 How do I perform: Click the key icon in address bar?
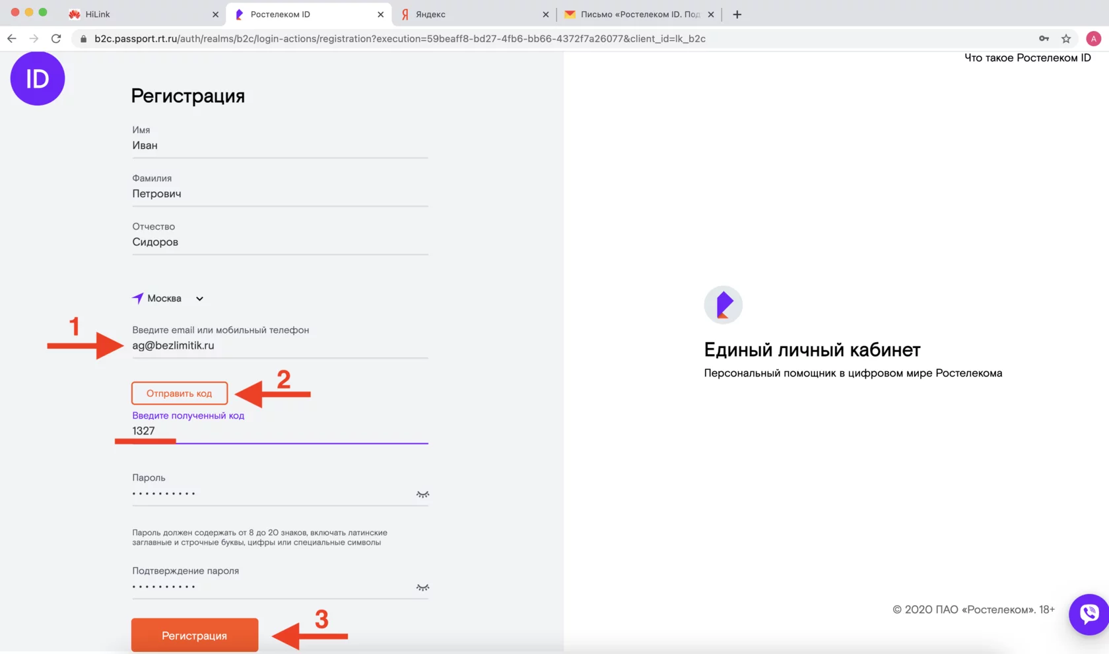[1044, 38]
